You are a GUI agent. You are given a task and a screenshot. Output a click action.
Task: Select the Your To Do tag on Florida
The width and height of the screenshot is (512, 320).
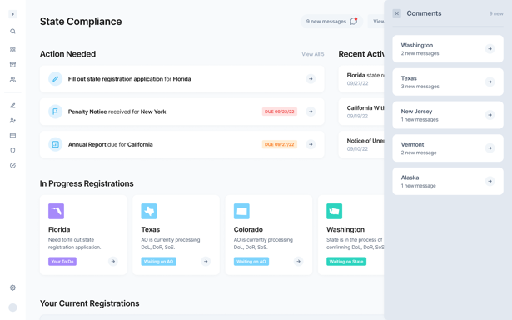click(62, 262)
